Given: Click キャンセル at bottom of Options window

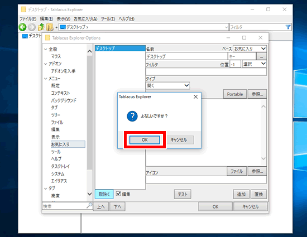Looking at the screenshot, I should point(251,207).
